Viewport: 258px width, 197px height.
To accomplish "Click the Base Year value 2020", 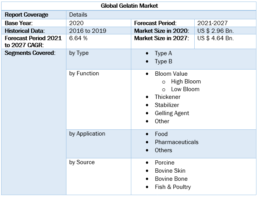I will 76,23.
